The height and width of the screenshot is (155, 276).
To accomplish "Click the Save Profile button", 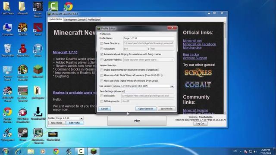I will pyautogui.click(x=166, y=109).
